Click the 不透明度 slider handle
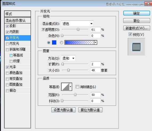152x131 pixels. (78, 29)
